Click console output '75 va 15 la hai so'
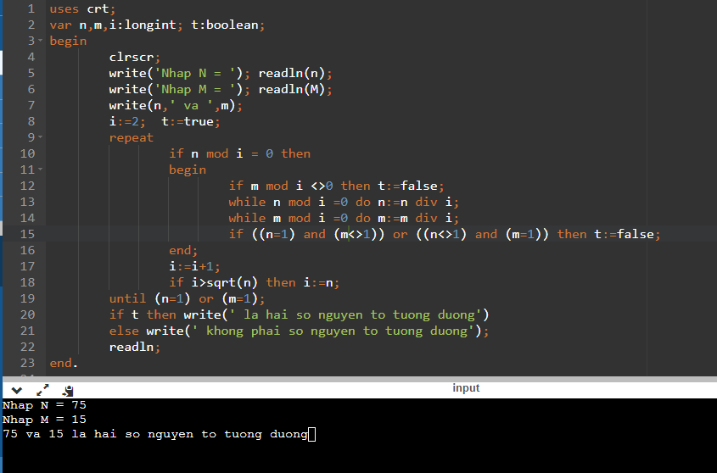The width and height of the screenshot is (717, 473). [x=71, y=434]
